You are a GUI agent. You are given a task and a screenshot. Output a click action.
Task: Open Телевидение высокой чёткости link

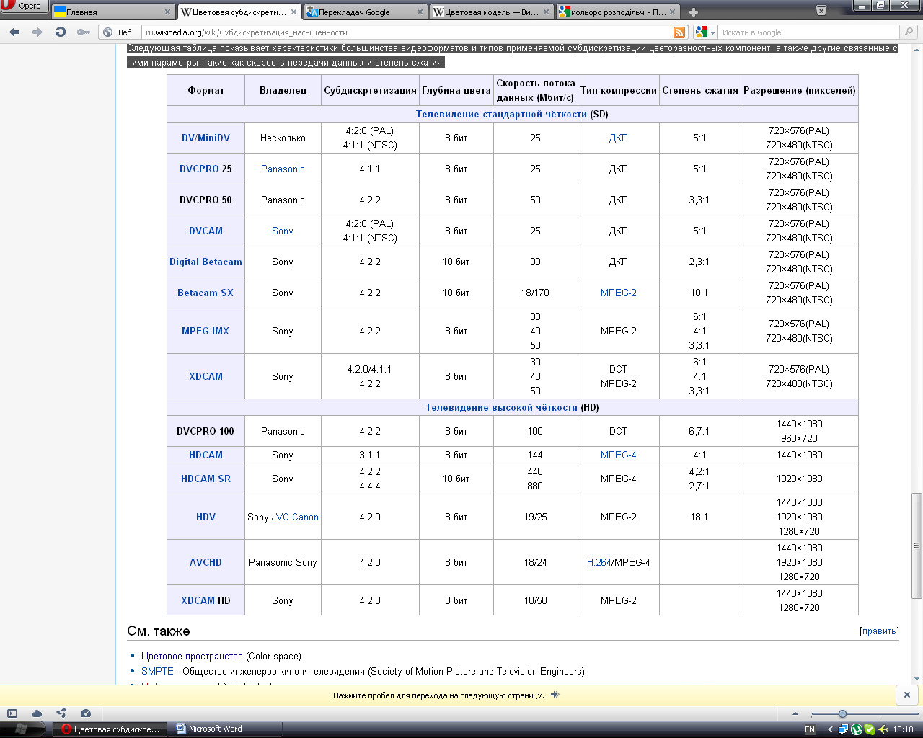point(501,407)
